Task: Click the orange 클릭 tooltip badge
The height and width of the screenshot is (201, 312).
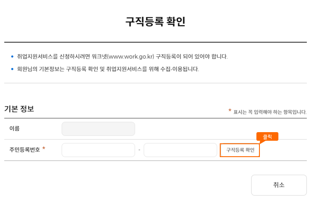Action: tap(267, 136)
